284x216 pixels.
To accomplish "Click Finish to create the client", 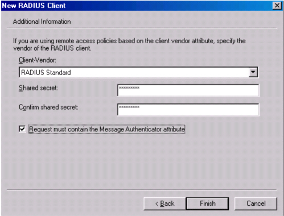I will pyautogui.click(x=207, y=203).
